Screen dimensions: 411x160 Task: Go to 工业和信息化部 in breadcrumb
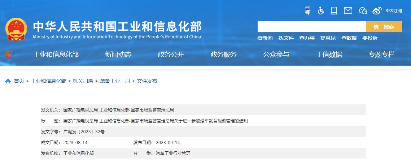pos(48,81)
